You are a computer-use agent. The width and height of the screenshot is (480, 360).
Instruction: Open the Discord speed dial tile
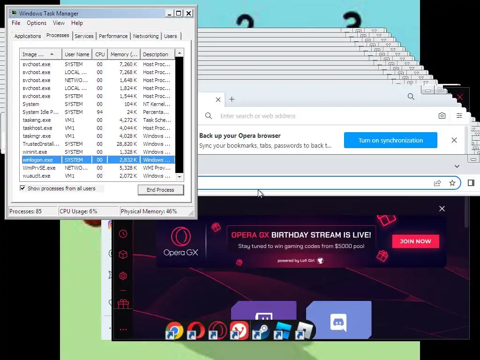pyautogui.click(x=338, y=319)
